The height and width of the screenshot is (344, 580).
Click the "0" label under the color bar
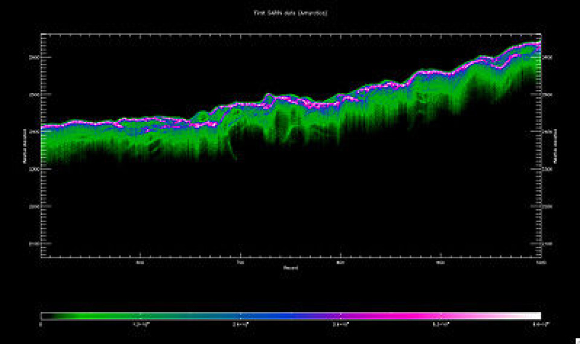pos(40,325)
